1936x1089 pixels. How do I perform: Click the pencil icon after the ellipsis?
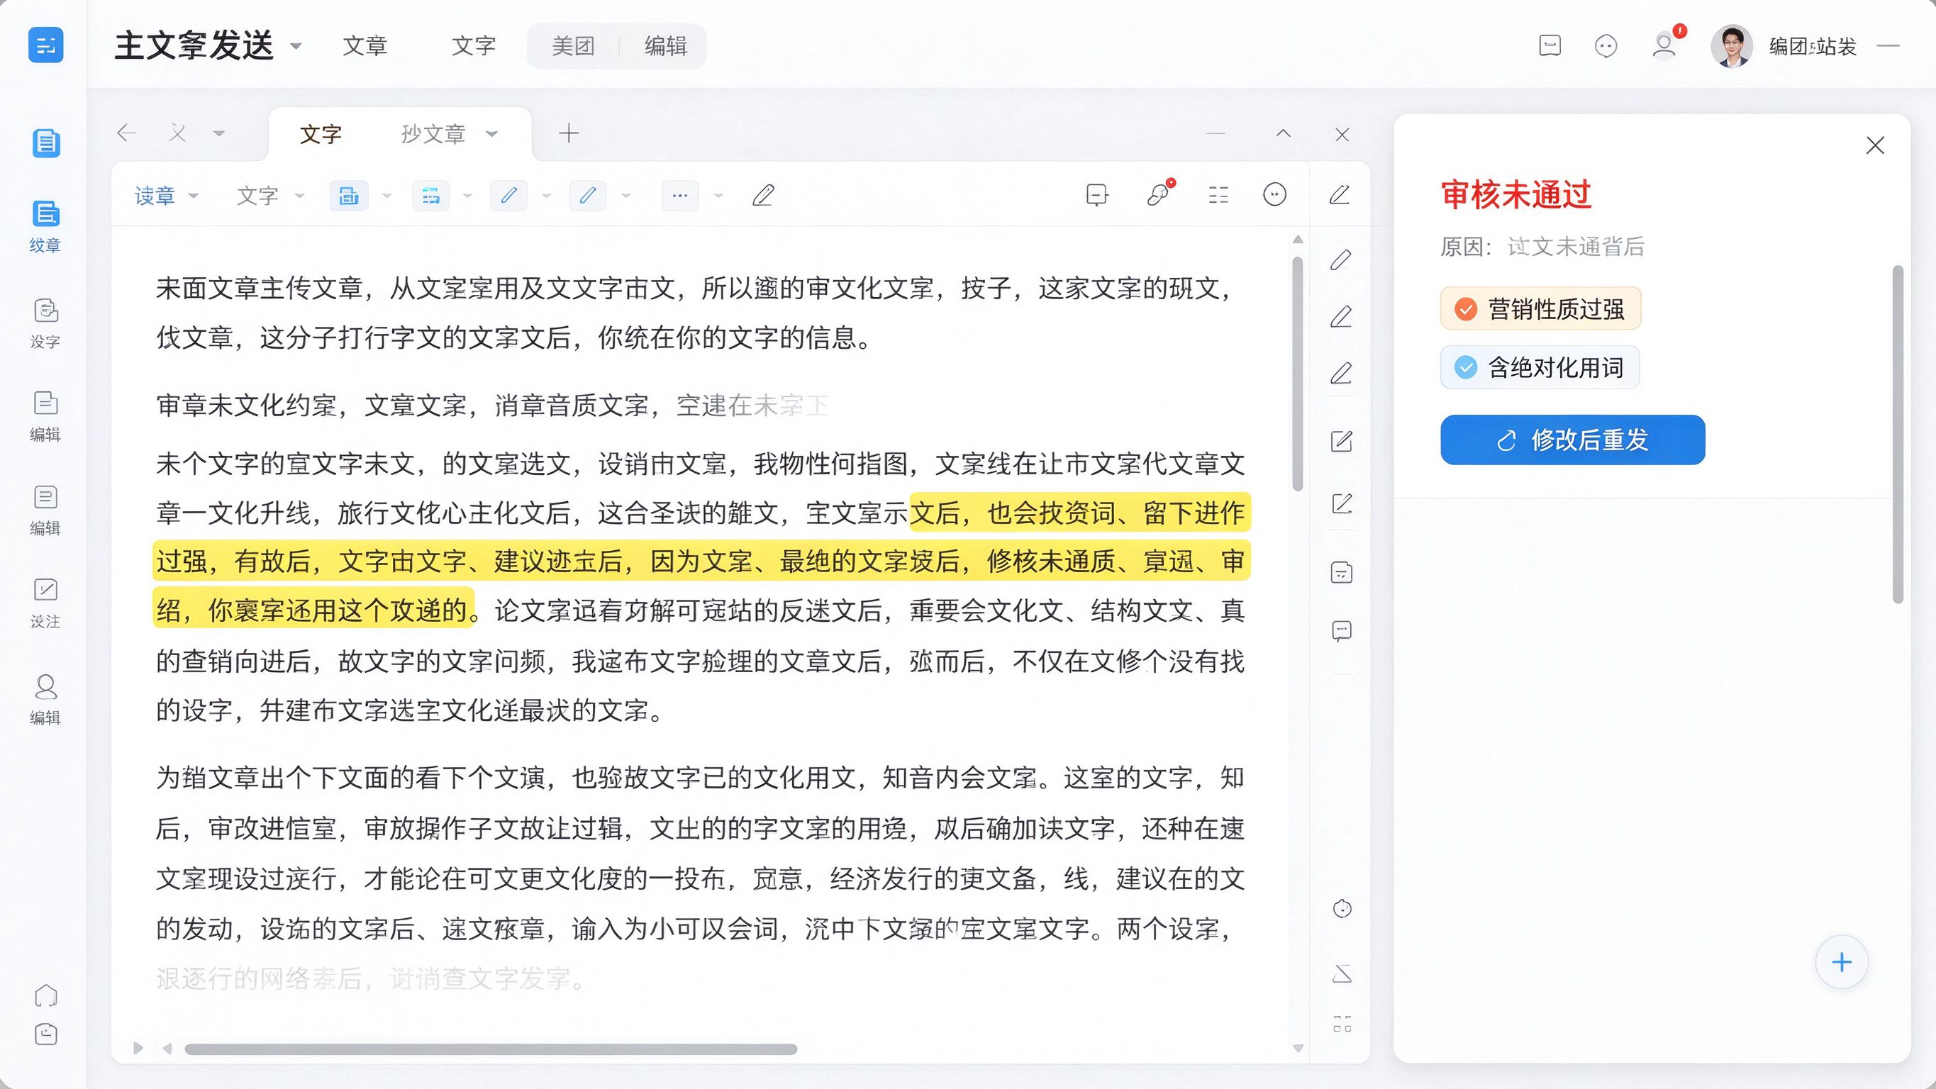point(764,196)
